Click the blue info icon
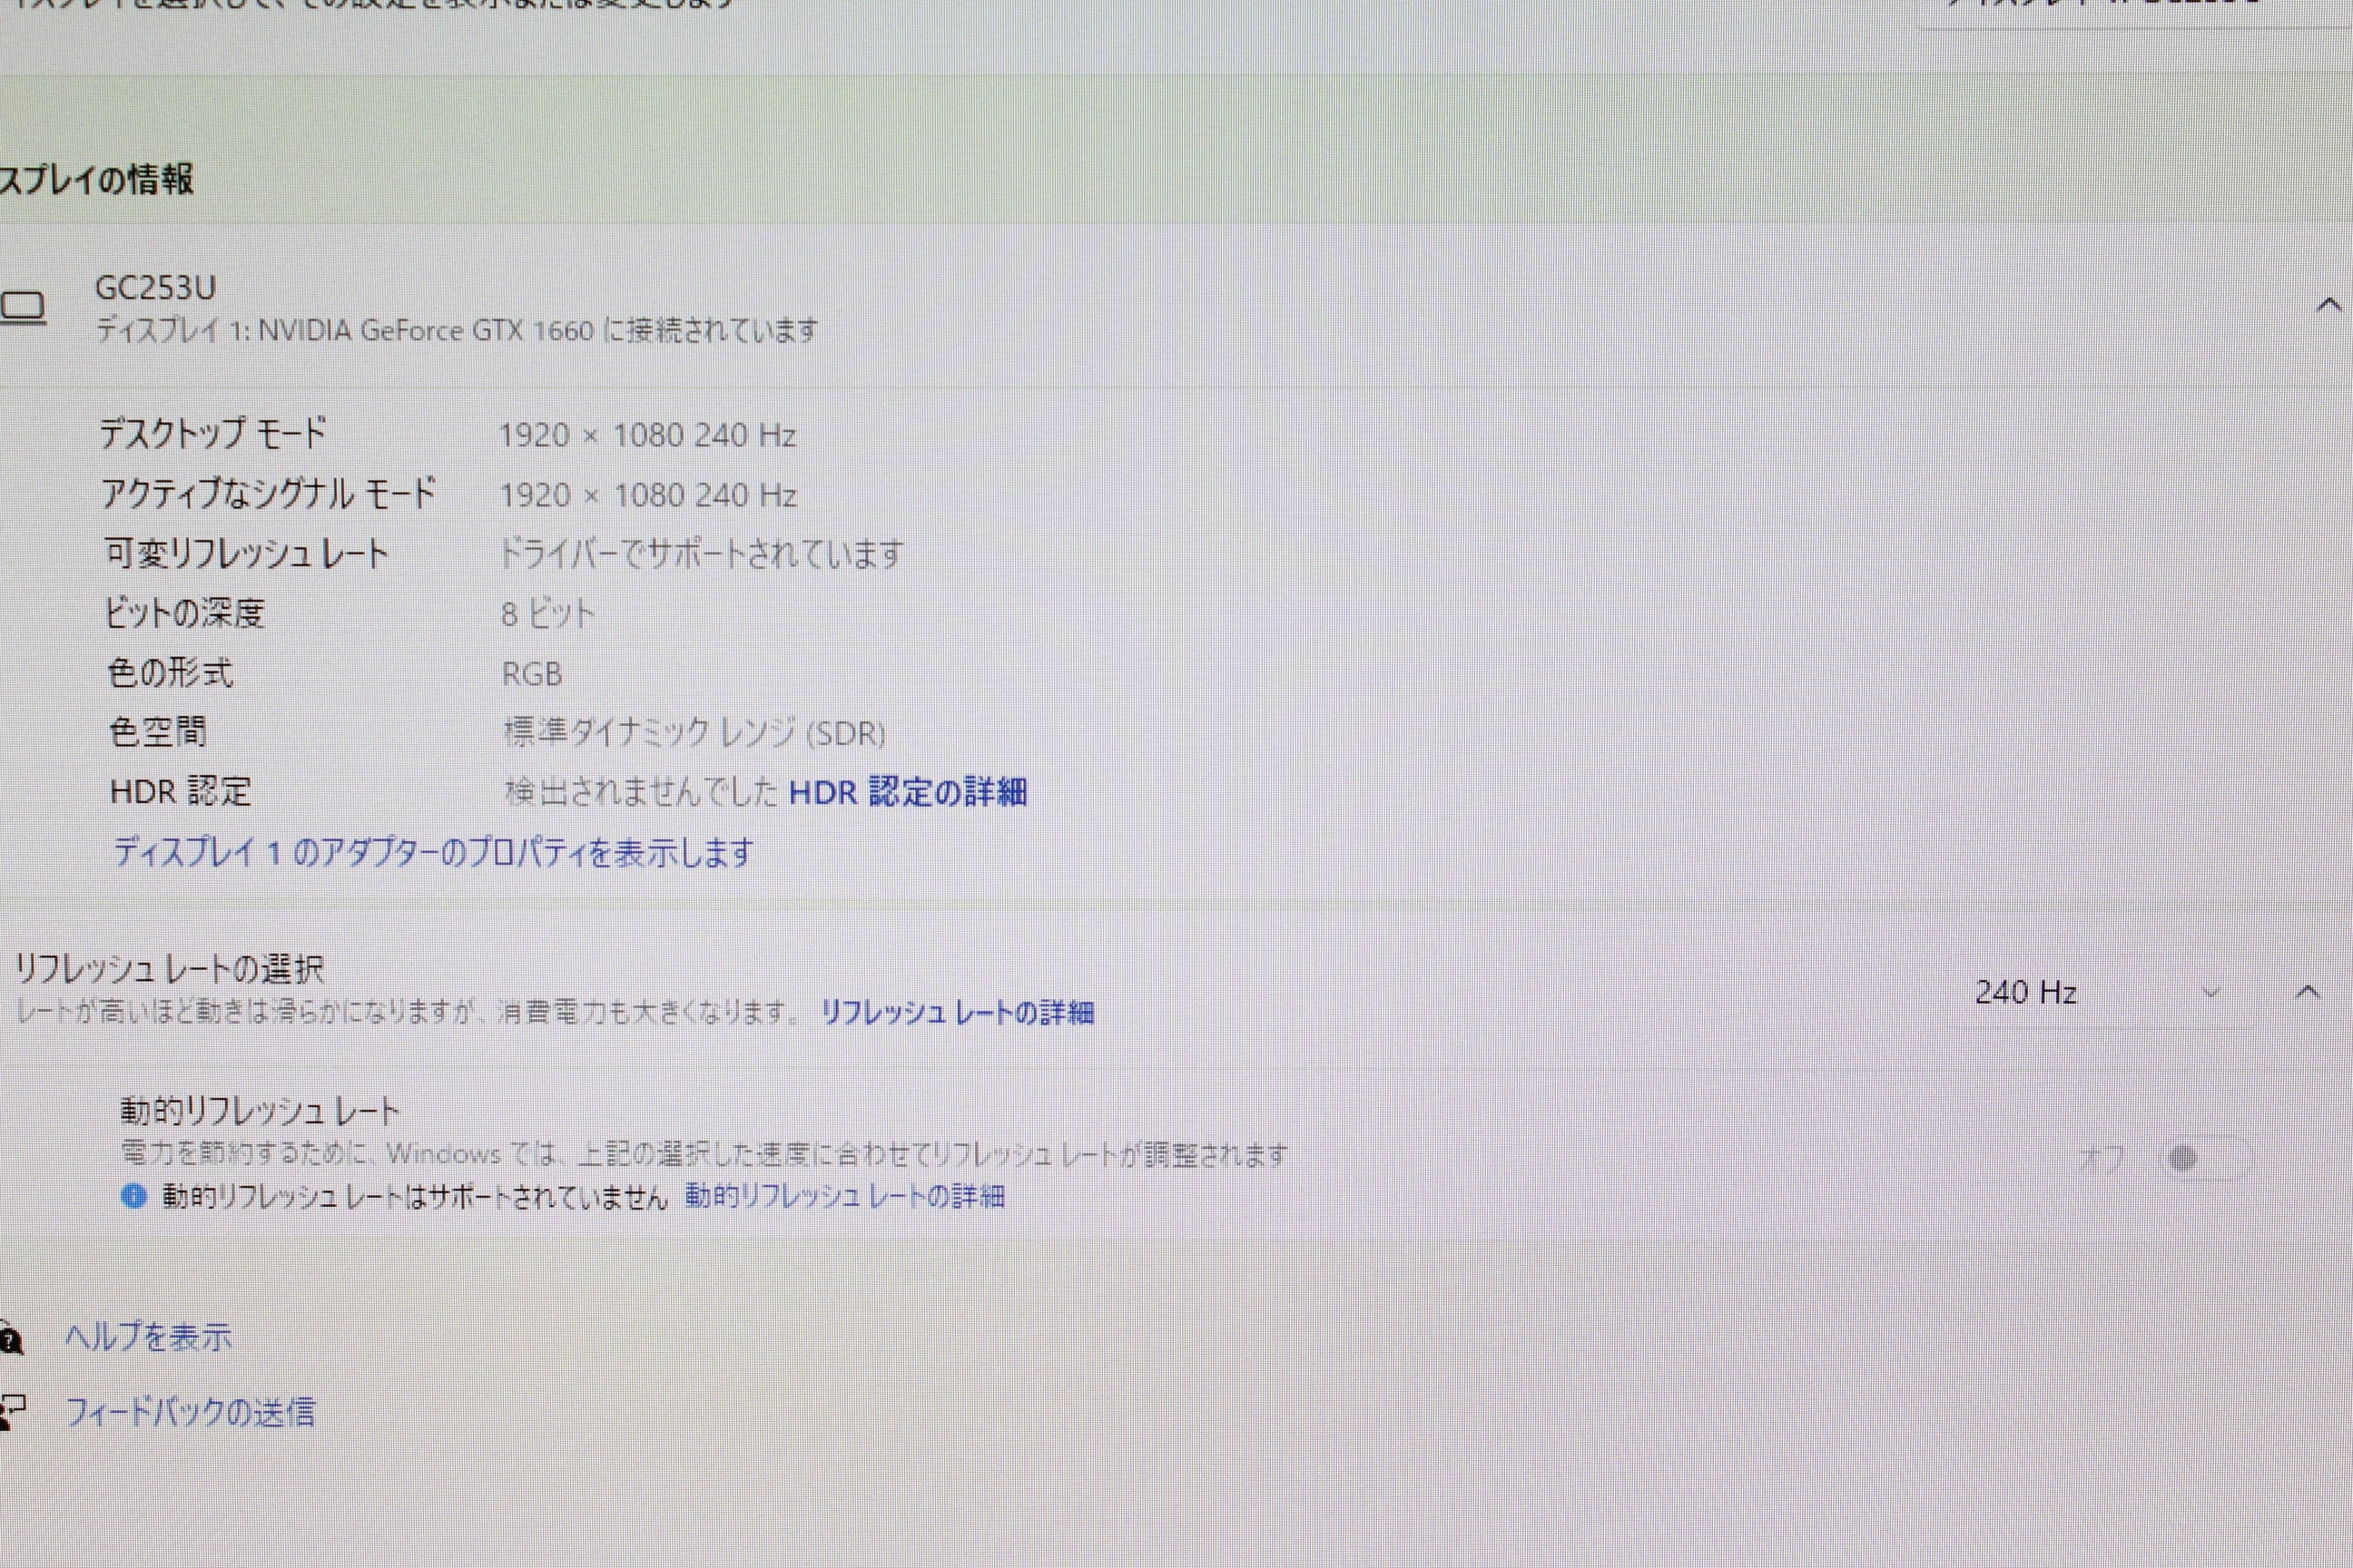Screen dimensions: 2353x1568 133,1196
